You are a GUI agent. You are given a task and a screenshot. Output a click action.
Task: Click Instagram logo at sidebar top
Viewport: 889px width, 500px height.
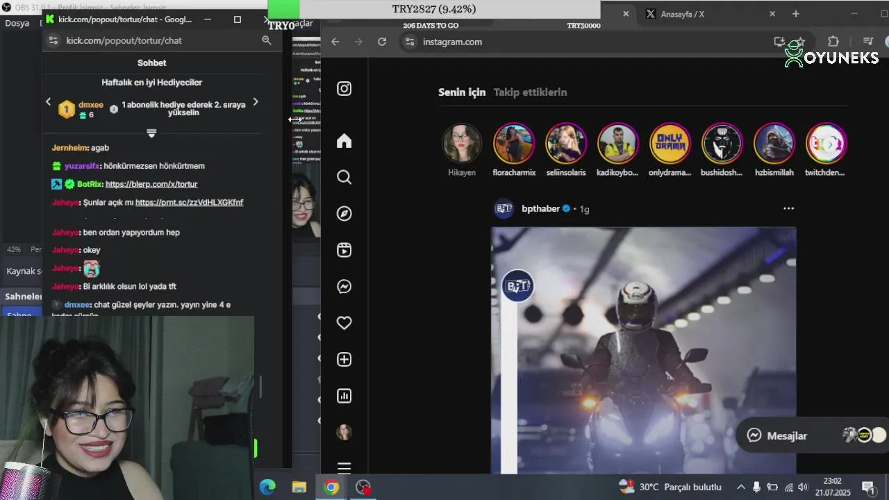click(344, 88)
